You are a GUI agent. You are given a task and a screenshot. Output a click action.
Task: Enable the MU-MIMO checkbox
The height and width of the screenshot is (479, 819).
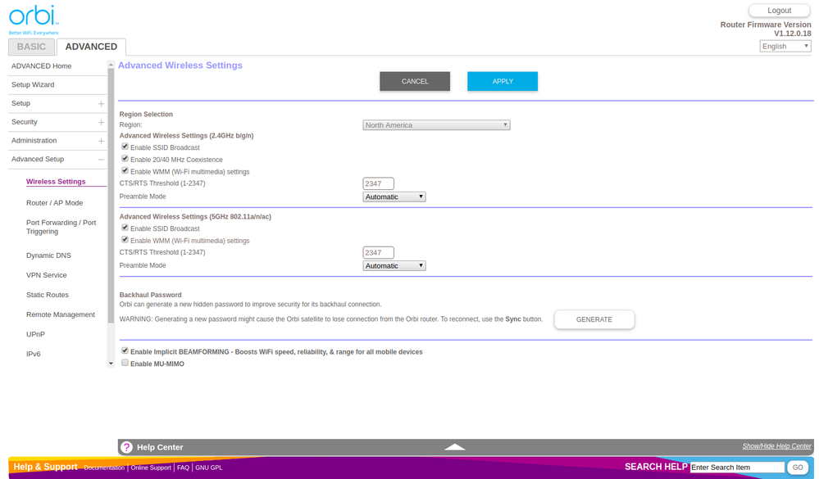pyautogui.click(x=125, y=363)
